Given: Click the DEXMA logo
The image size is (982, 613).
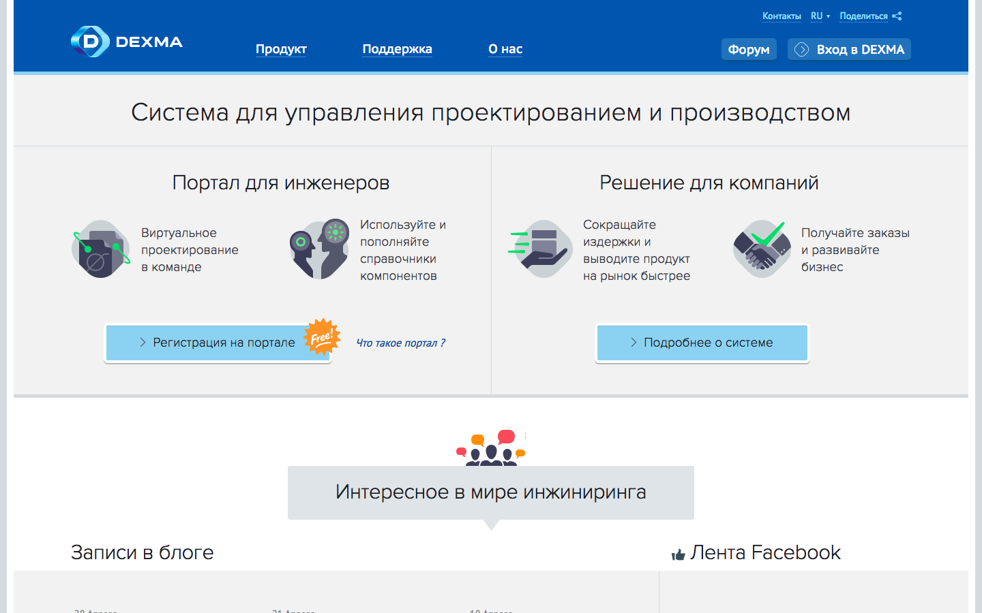Looking at the screenshot, I should 125,42.
